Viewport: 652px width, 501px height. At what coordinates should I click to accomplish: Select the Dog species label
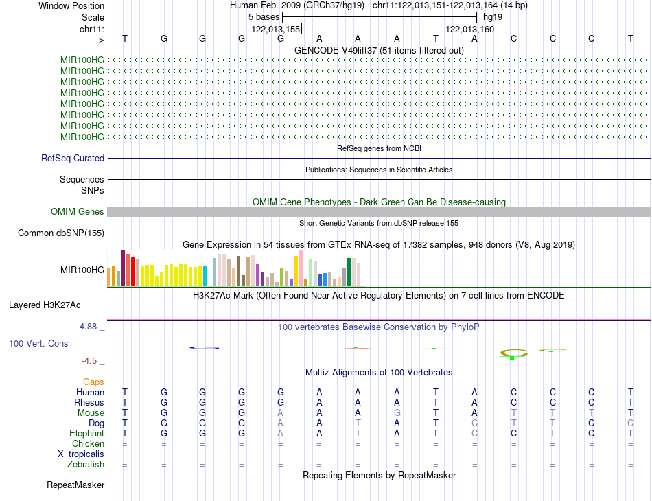click(x=96, y=423)
